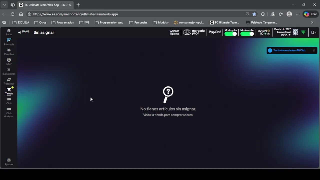Open a new browser tab
Image resolution: width=320 pixels, height=180 pixels.
[x=78, y=5]
